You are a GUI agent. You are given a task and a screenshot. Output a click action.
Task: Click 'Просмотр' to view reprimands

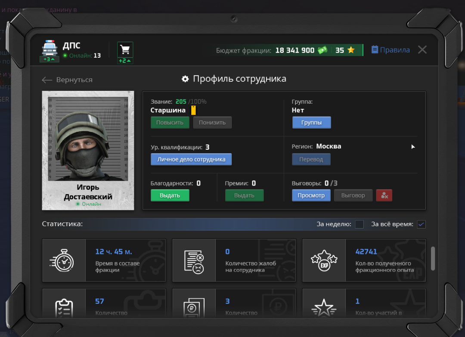tap(311, 195)
